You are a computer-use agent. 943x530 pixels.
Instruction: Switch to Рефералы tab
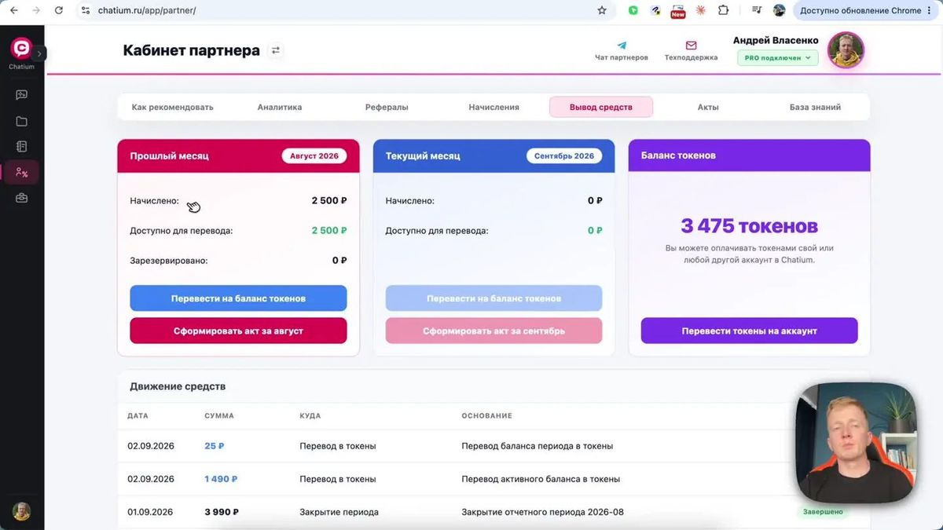(x=387, y=107)
